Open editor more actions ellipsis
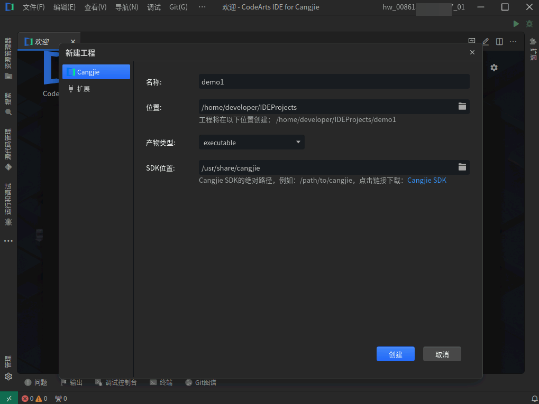The width and height of the screenshot is (539, 404). click(513, 42)
